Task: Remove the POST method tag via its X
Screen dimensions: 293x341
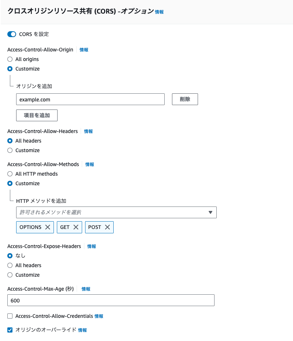Action: (107, 227)
